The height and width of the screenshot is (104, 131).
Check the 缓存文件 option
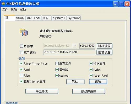click(x=57, y=63)
